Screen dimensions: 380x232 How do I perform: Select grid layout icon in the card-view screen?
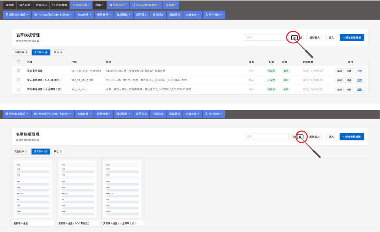click(x=300, y=137)
